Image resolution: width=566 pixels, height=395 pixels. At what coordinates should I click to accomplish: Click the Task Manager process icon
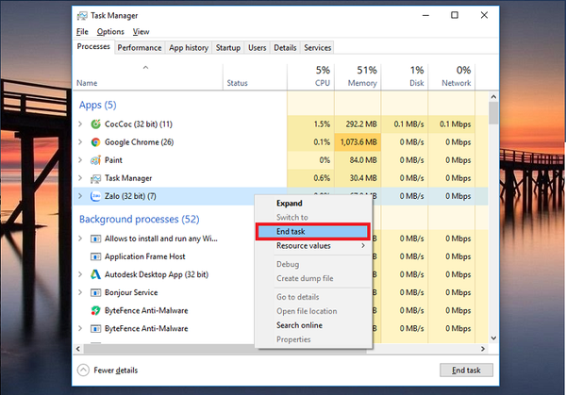pos(95,178)
